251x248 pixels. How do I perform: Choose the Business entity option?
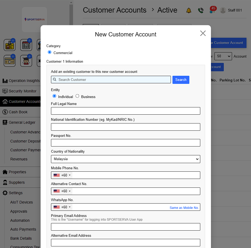pos(77,96)
